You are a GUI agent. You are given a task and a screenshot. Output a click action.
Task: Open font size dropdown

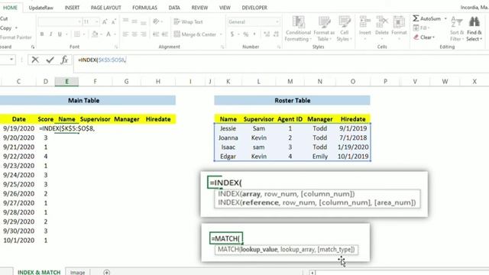click(96, 21)
